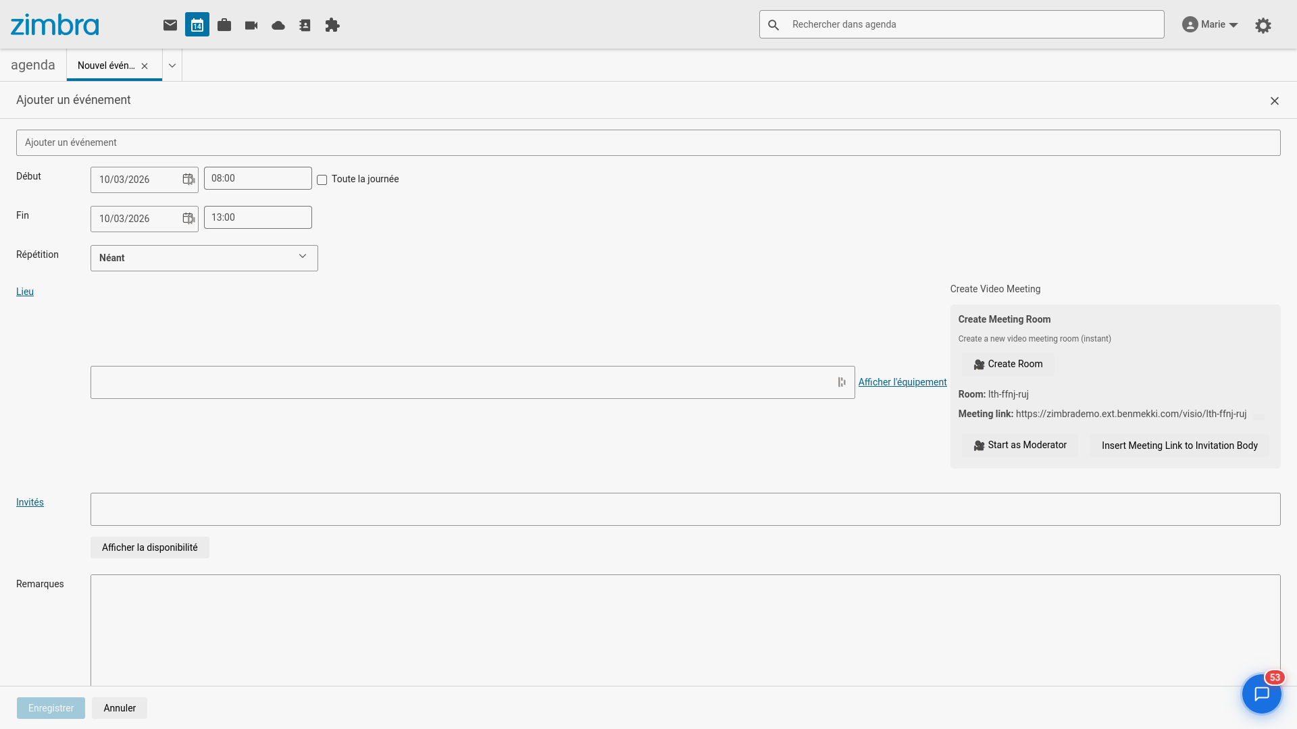Viewport: 1297px width, 729px height.
Task: Click the Create Room button
Action: point(1008,364)
